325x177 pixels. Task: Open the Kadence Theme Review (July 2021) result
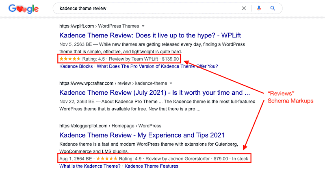pos(155,92)
